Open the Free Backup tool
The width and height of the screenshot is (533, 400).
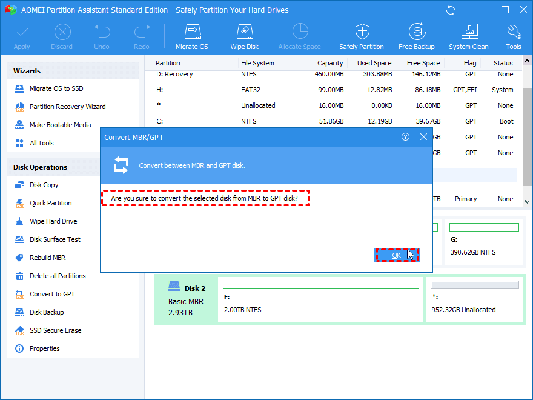(x=417, y=36)
